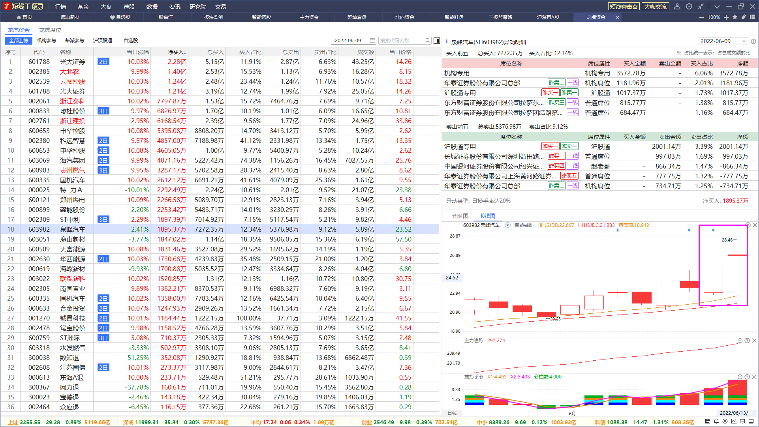Screen dimensions: 759x427
Task: Click the home icon 首页 tab
Action: pyautogui.click(x=24, y=17)
